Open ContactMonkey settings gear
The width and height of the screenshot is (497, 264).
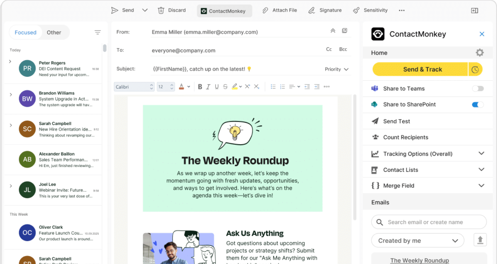(480, 52)
